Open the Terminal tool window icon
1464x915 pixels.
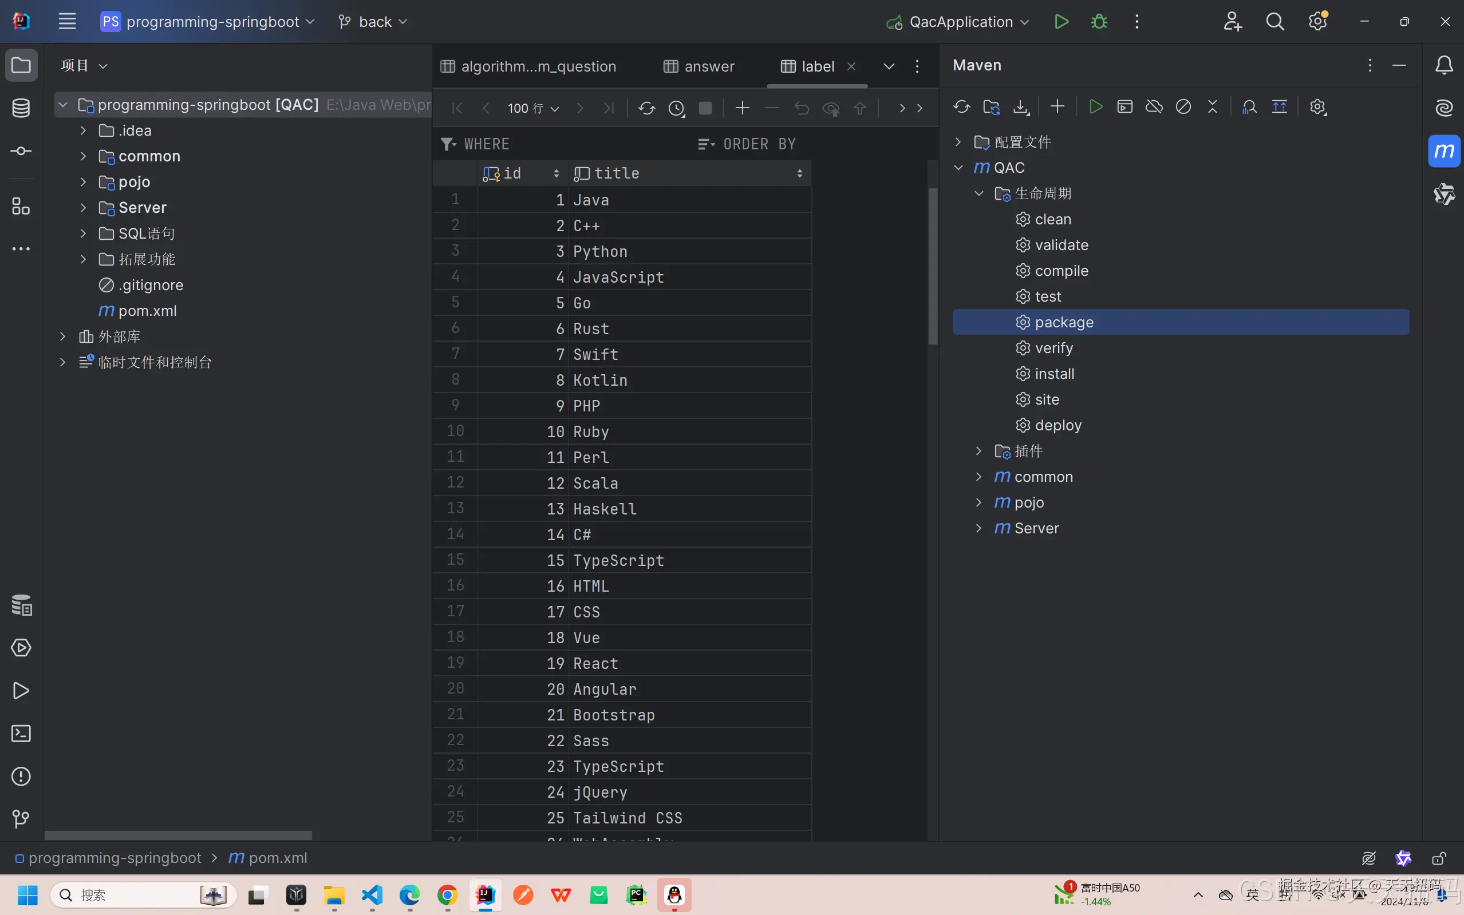(x=21, y=734)
